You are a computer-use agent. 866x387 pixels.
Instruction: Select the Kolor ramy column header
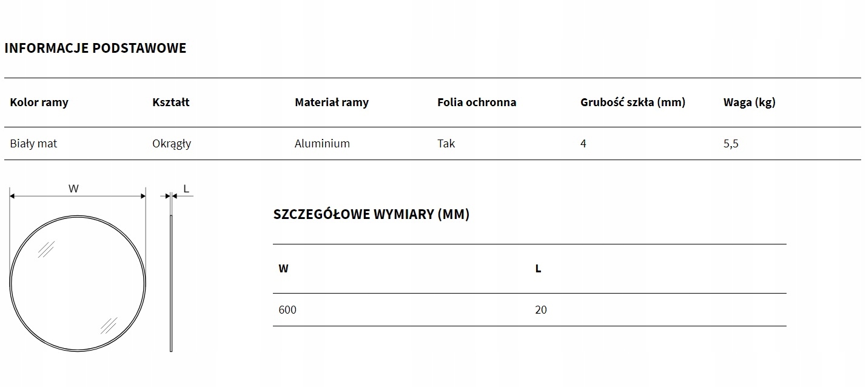[x=39, y=103]
